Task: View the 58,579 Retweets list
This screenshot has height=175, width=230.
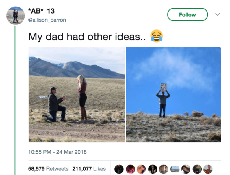Action: (x=48, y=169)
